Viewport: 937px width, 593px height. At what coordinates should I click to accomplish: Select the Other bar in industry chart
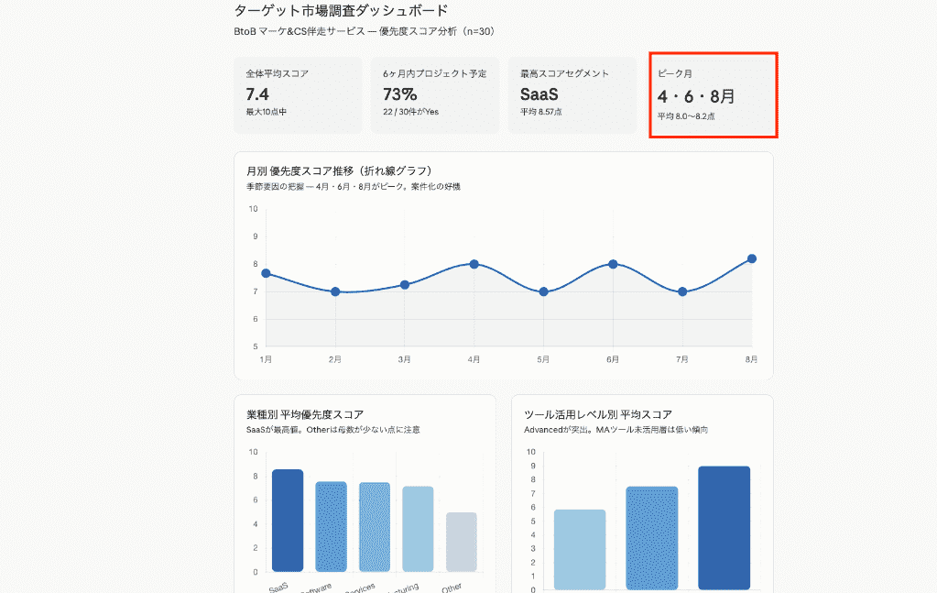pos(462,543)
